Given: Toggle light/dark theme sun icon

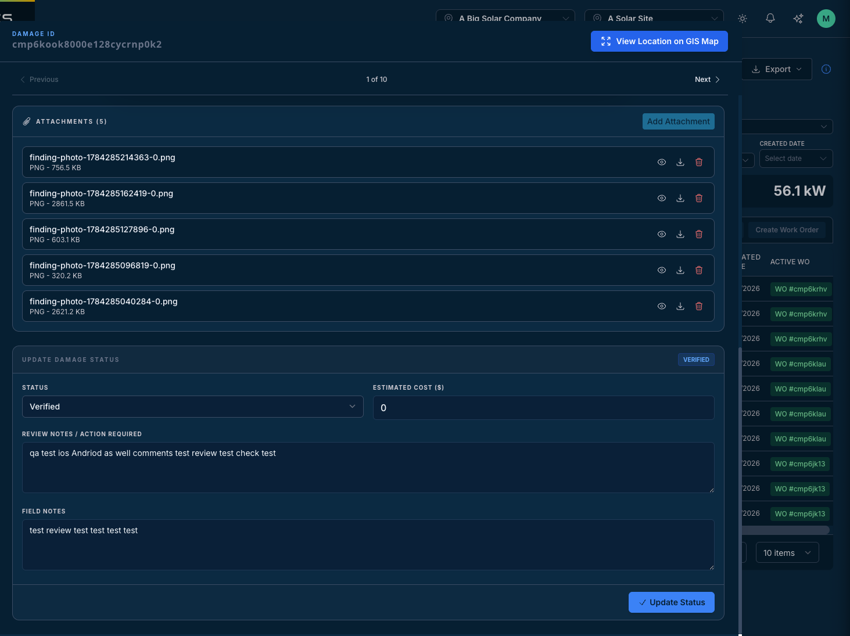Looking at the screenshot, I should coord(743,19).
